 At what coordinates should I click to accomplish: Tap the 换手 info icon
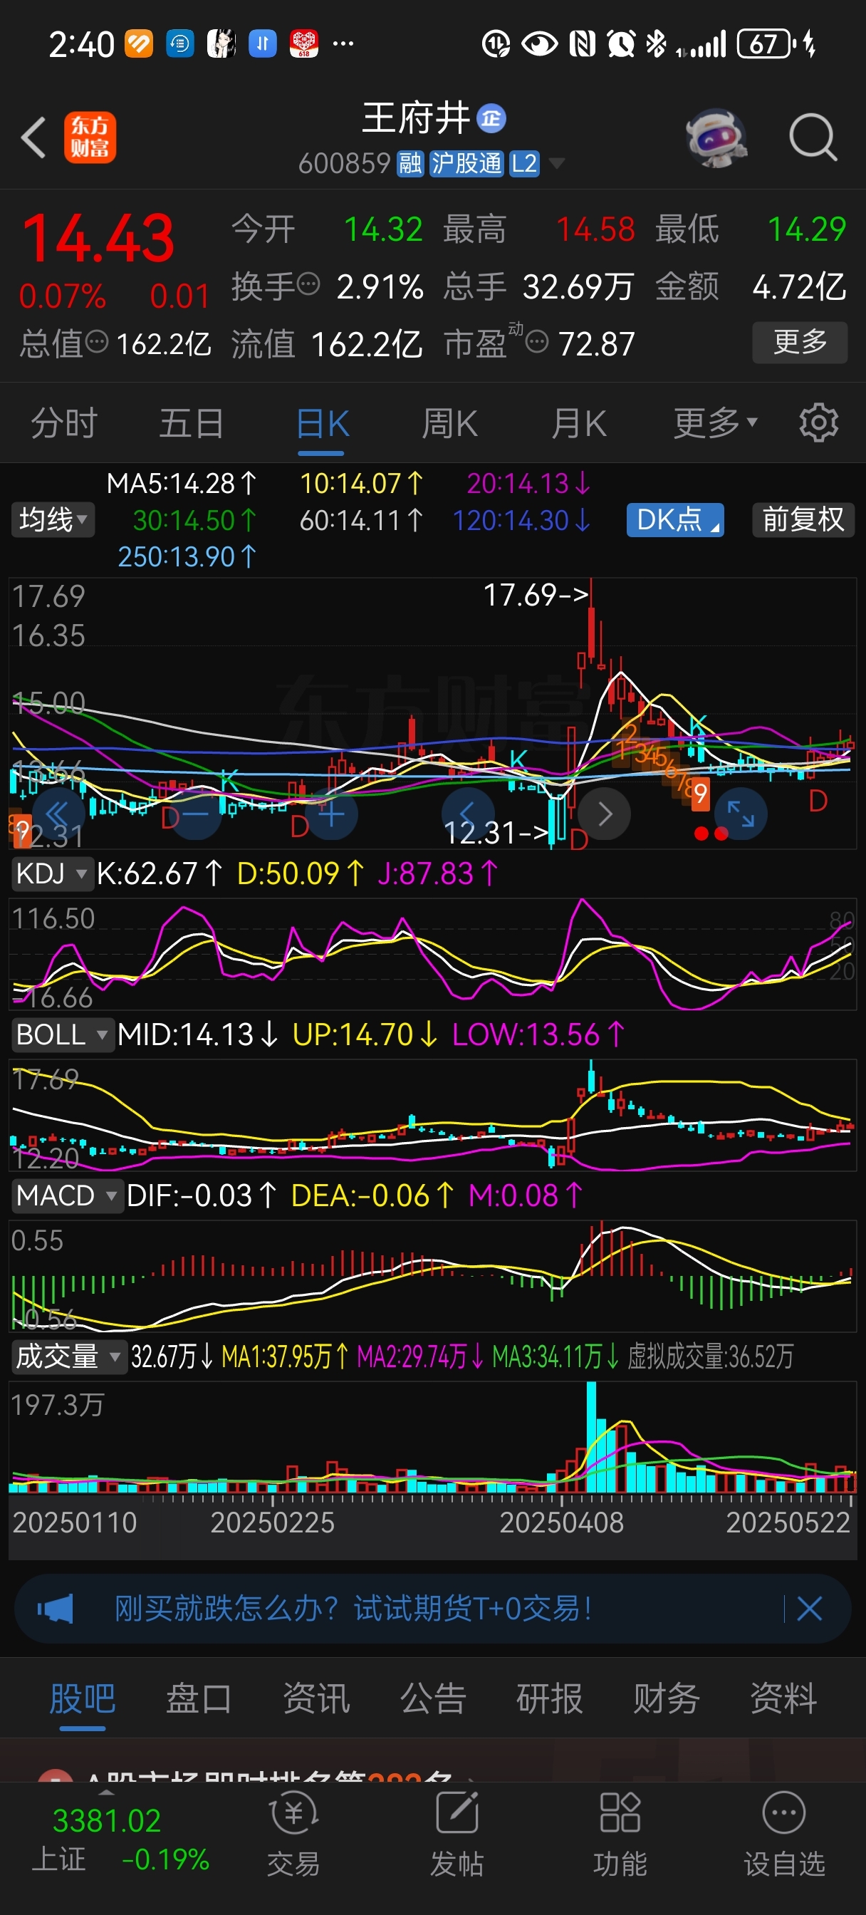308,284
